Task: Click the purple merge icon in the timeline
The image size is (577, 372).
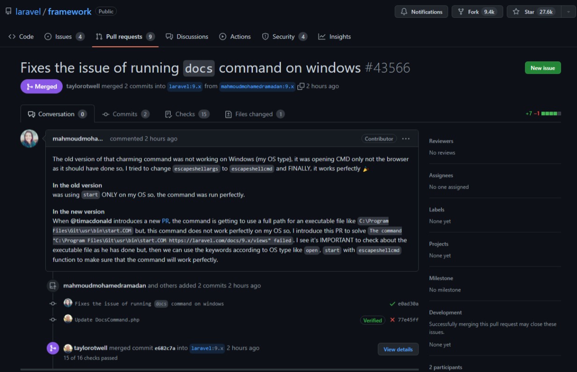Action: (x=53, y=349)
